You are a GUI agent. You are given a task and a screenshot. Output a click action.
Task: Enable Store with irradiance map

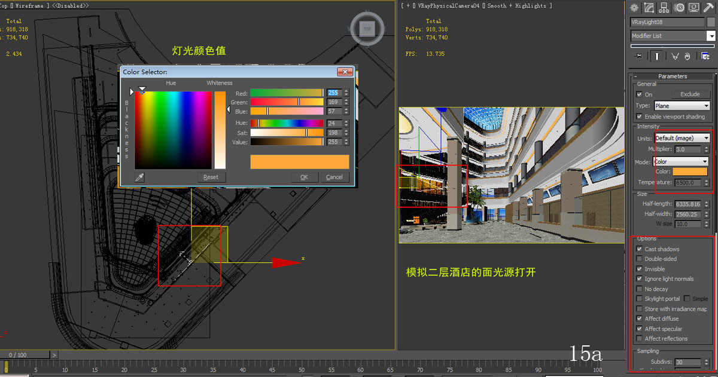640,309
